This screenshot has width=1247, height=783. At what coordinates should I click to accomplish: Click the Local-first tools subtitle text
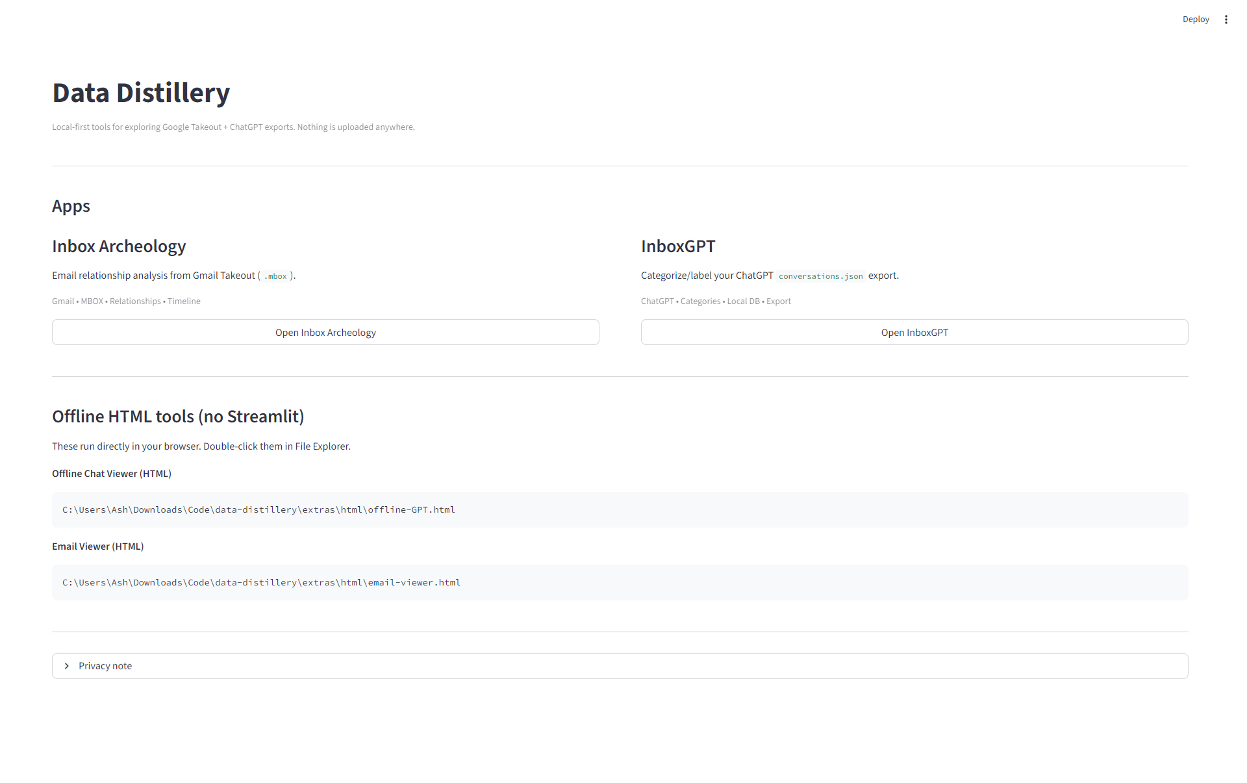click(233, 127)
